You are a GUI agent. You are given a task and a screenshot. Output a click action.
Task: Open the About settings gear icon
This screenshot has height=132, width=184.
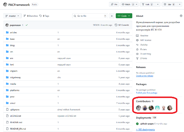(x=181, y=16)
